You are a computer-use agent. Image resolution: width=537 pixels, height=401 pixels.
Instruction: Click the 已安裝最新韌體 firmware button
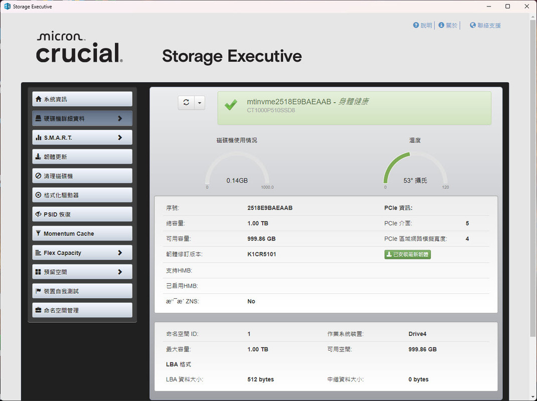408,255
